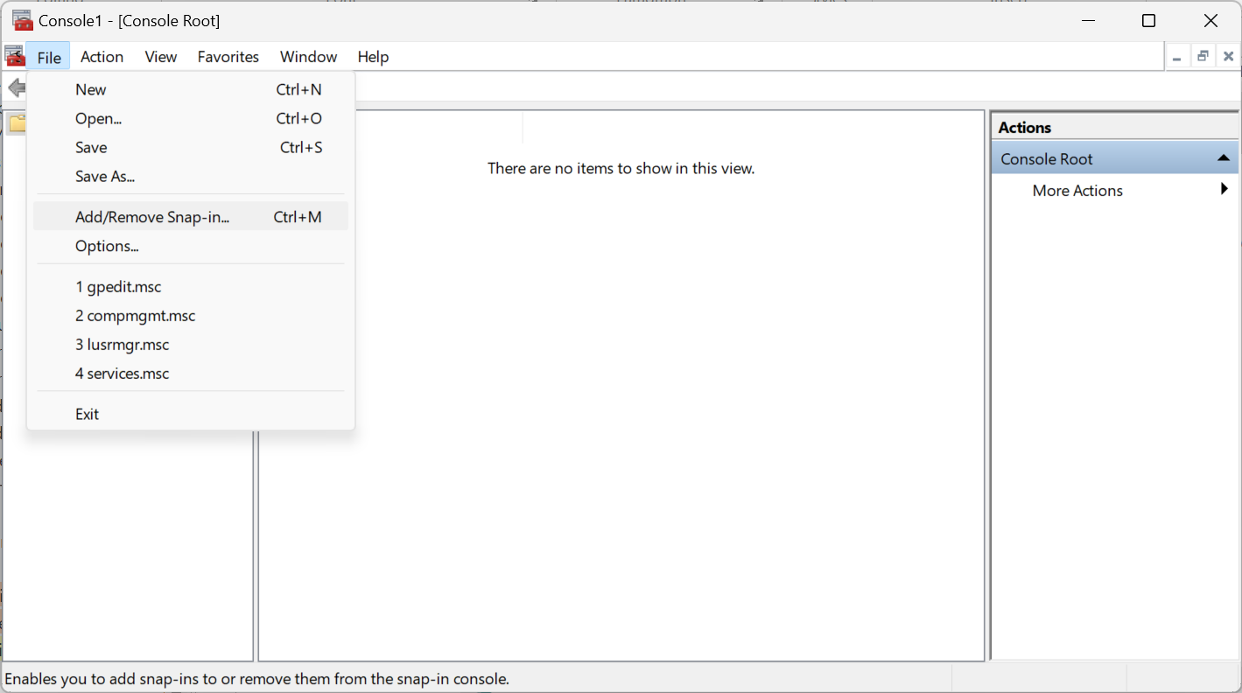Open recent file 1 gpedit.msc
Viewport: 1242px width, 693px height.
click(x=191, y=286)
